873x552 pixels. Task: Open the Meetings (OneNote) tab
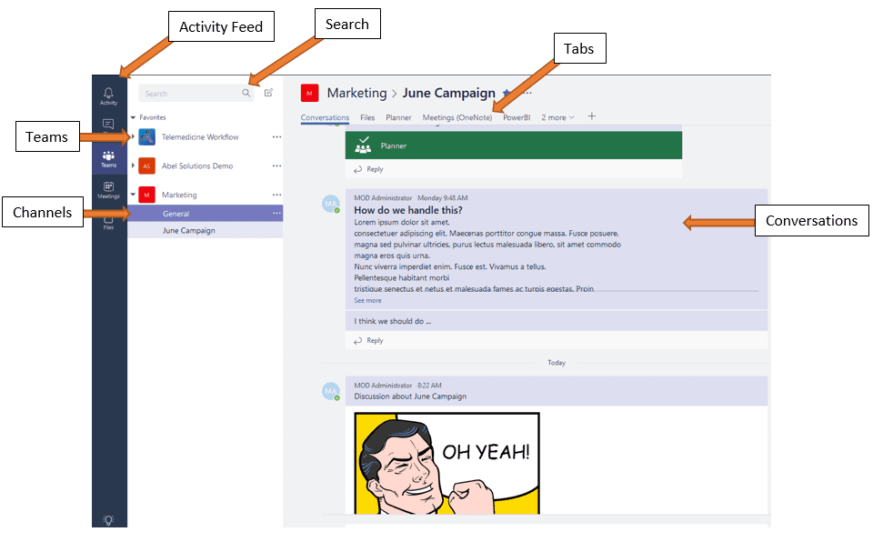click(457, 117)
